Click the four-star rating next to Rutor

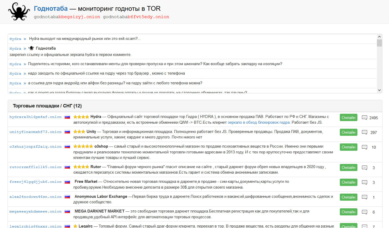coord(81,167)
